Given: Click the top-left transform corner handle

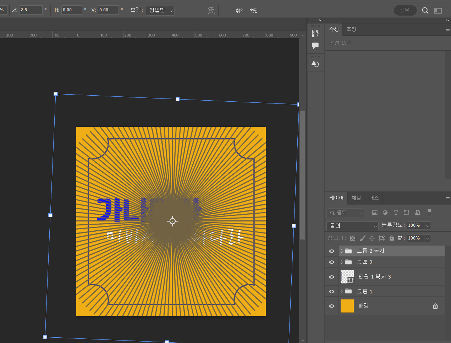Looking at the screenshot, I should click(x=56, y=94).
